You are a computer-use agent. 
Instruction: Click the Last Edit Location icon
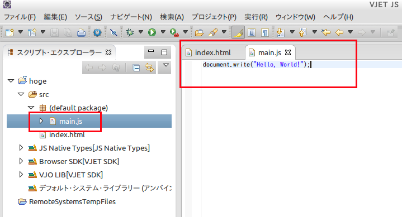pos(326,32)
